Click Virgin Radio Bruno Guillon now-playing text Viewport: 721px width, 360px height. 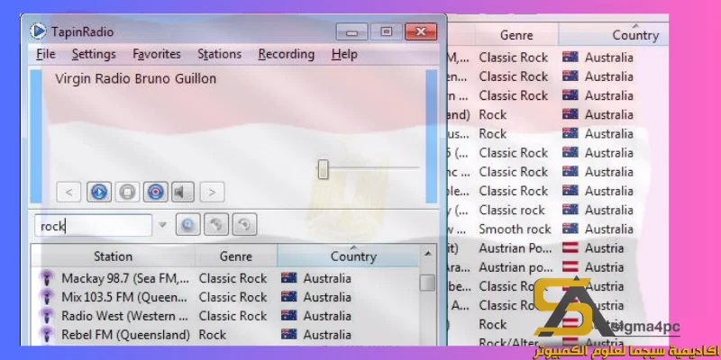(x=136, y=78)
